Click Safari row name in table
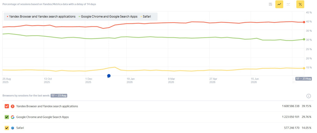The width and height of the screenshot is (317, 133). point(20,128)
